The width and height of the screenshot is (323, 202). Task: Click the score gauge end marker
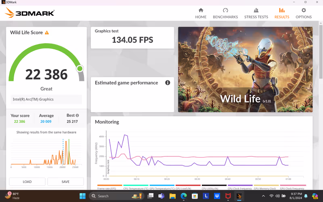(80, 68)
